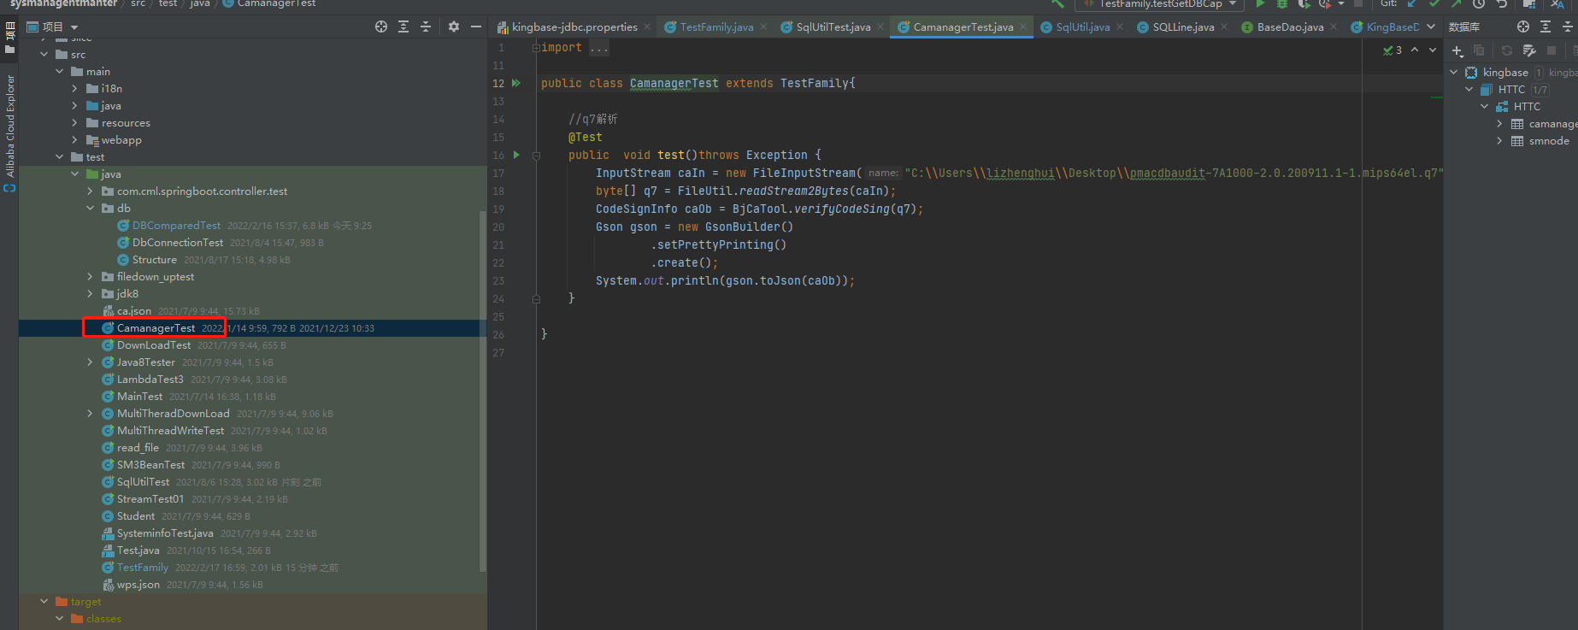Select SM3BeanTest in project tree
Screen dimensions: 1578x630
pos(150,465)
